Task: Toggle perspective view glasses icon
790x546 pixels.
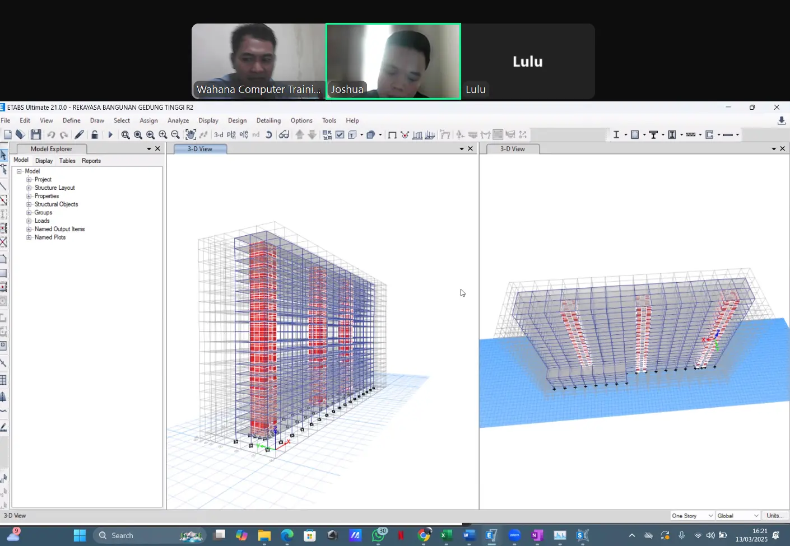Action: coord(284,134)
